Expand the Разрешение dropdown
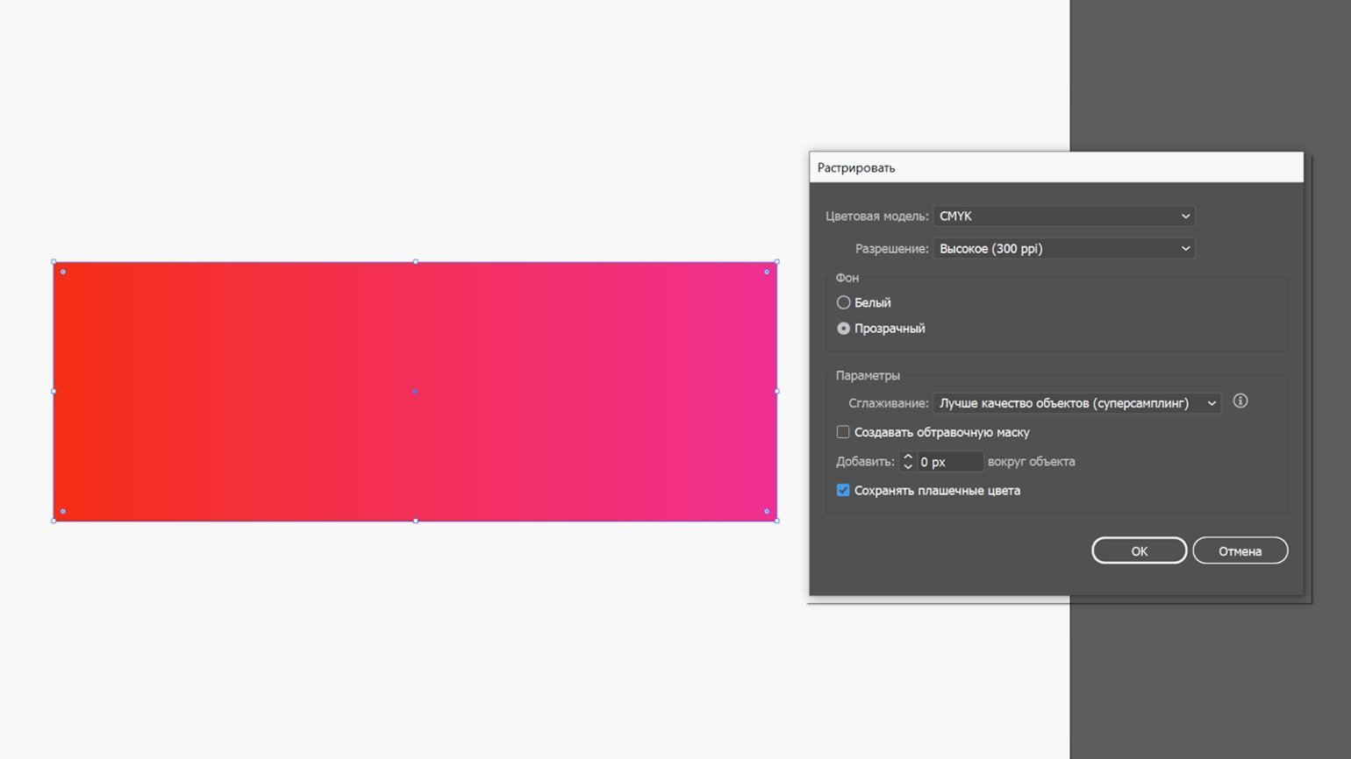The width and height of the screenshot is (1351, 759). coord(1063,249)
